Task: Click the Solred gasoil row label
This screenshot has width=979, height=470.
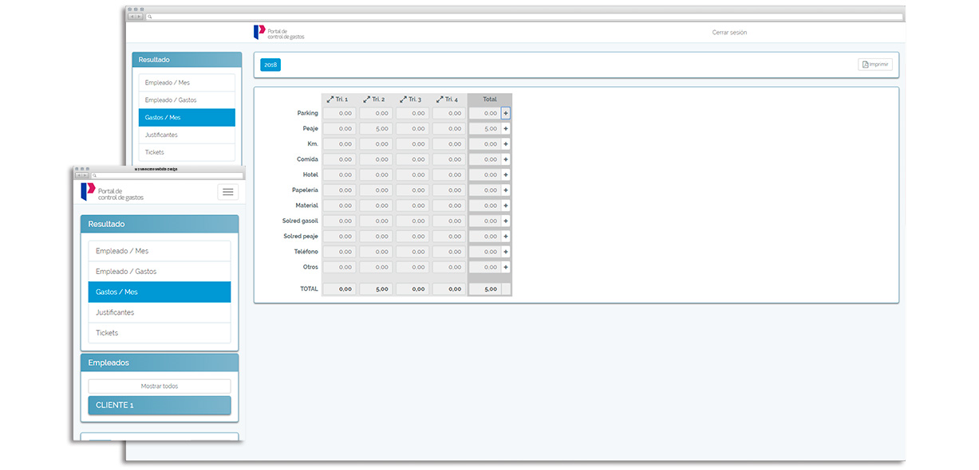Action: click(x=300, y=221)
